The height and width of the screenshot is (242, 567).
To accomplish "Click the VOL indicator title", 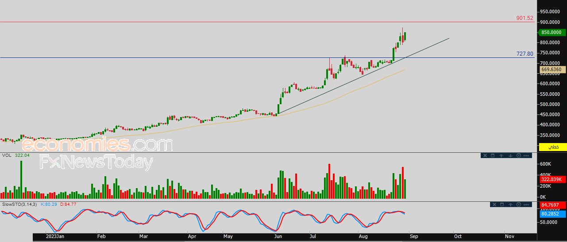I will click(7, 155).
